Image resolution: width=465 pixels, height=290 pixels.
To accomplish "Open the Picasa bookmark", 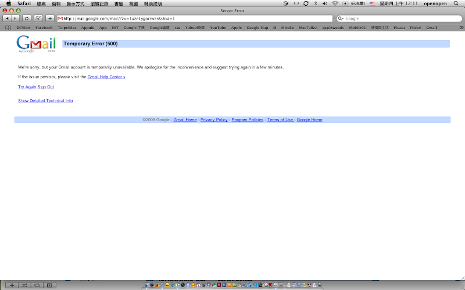I will pos(399,27).
